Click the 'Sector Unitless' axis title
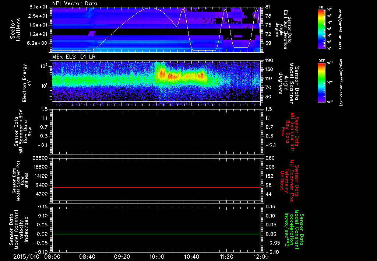377x261 pixels. click(x=15, y=29)
